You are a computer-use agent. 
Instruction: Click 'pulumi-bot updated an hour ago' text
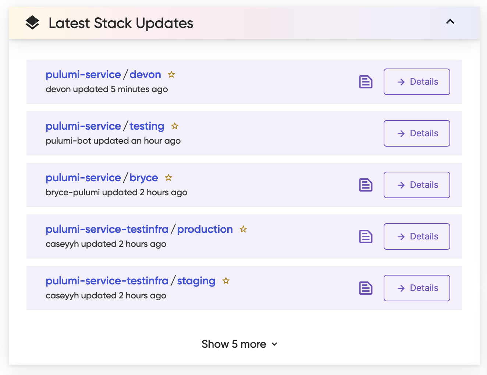[x=113, y=141]
